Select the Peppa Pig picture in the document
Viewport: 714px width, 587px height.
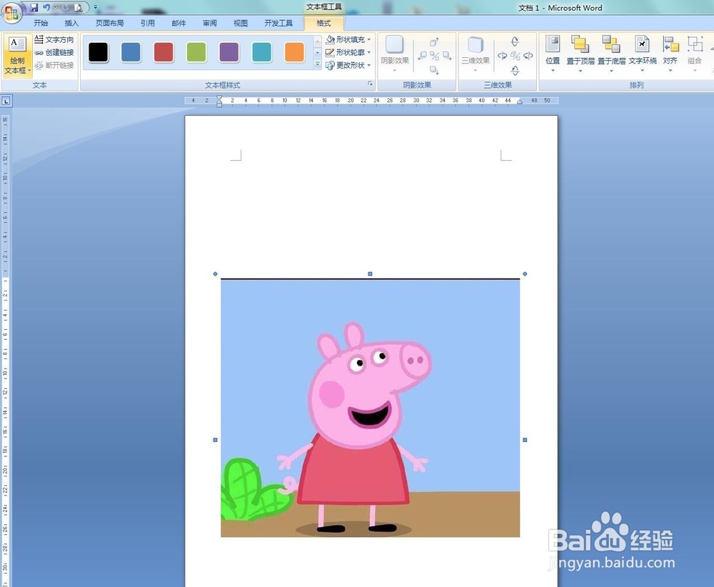[370, 408]
